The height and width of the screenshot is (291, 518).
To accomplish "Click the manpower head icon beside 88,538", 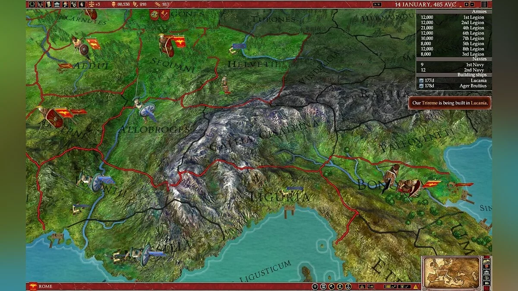I will pos(114,4).
